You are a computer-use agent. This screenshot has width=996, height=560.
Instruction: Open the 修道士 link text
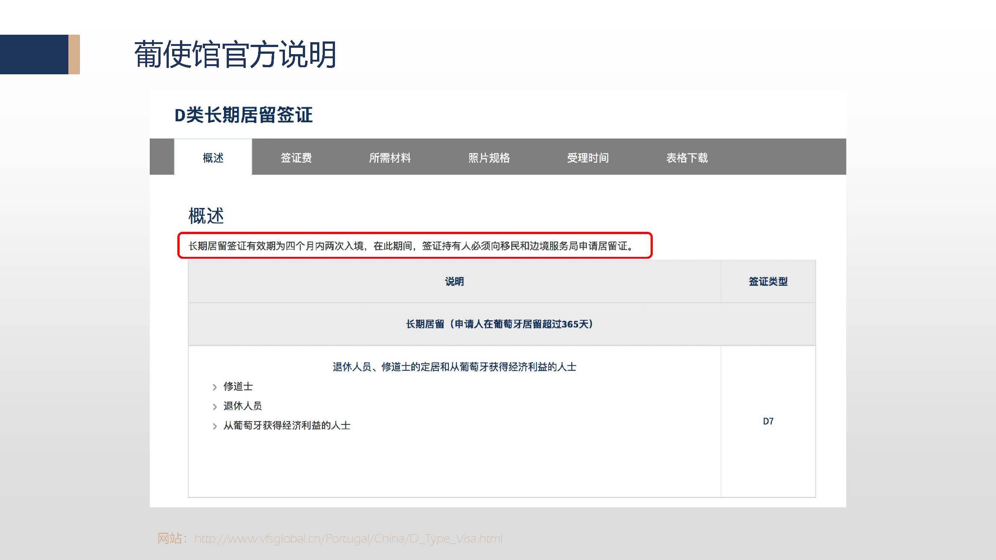coord(238,386)
